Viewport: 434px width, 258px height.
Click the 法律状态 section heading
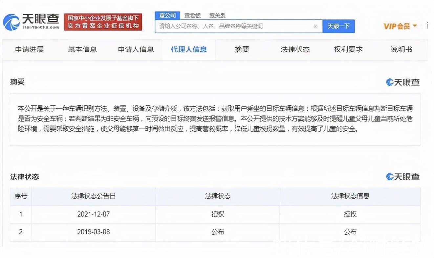click(x=24, y=177)
